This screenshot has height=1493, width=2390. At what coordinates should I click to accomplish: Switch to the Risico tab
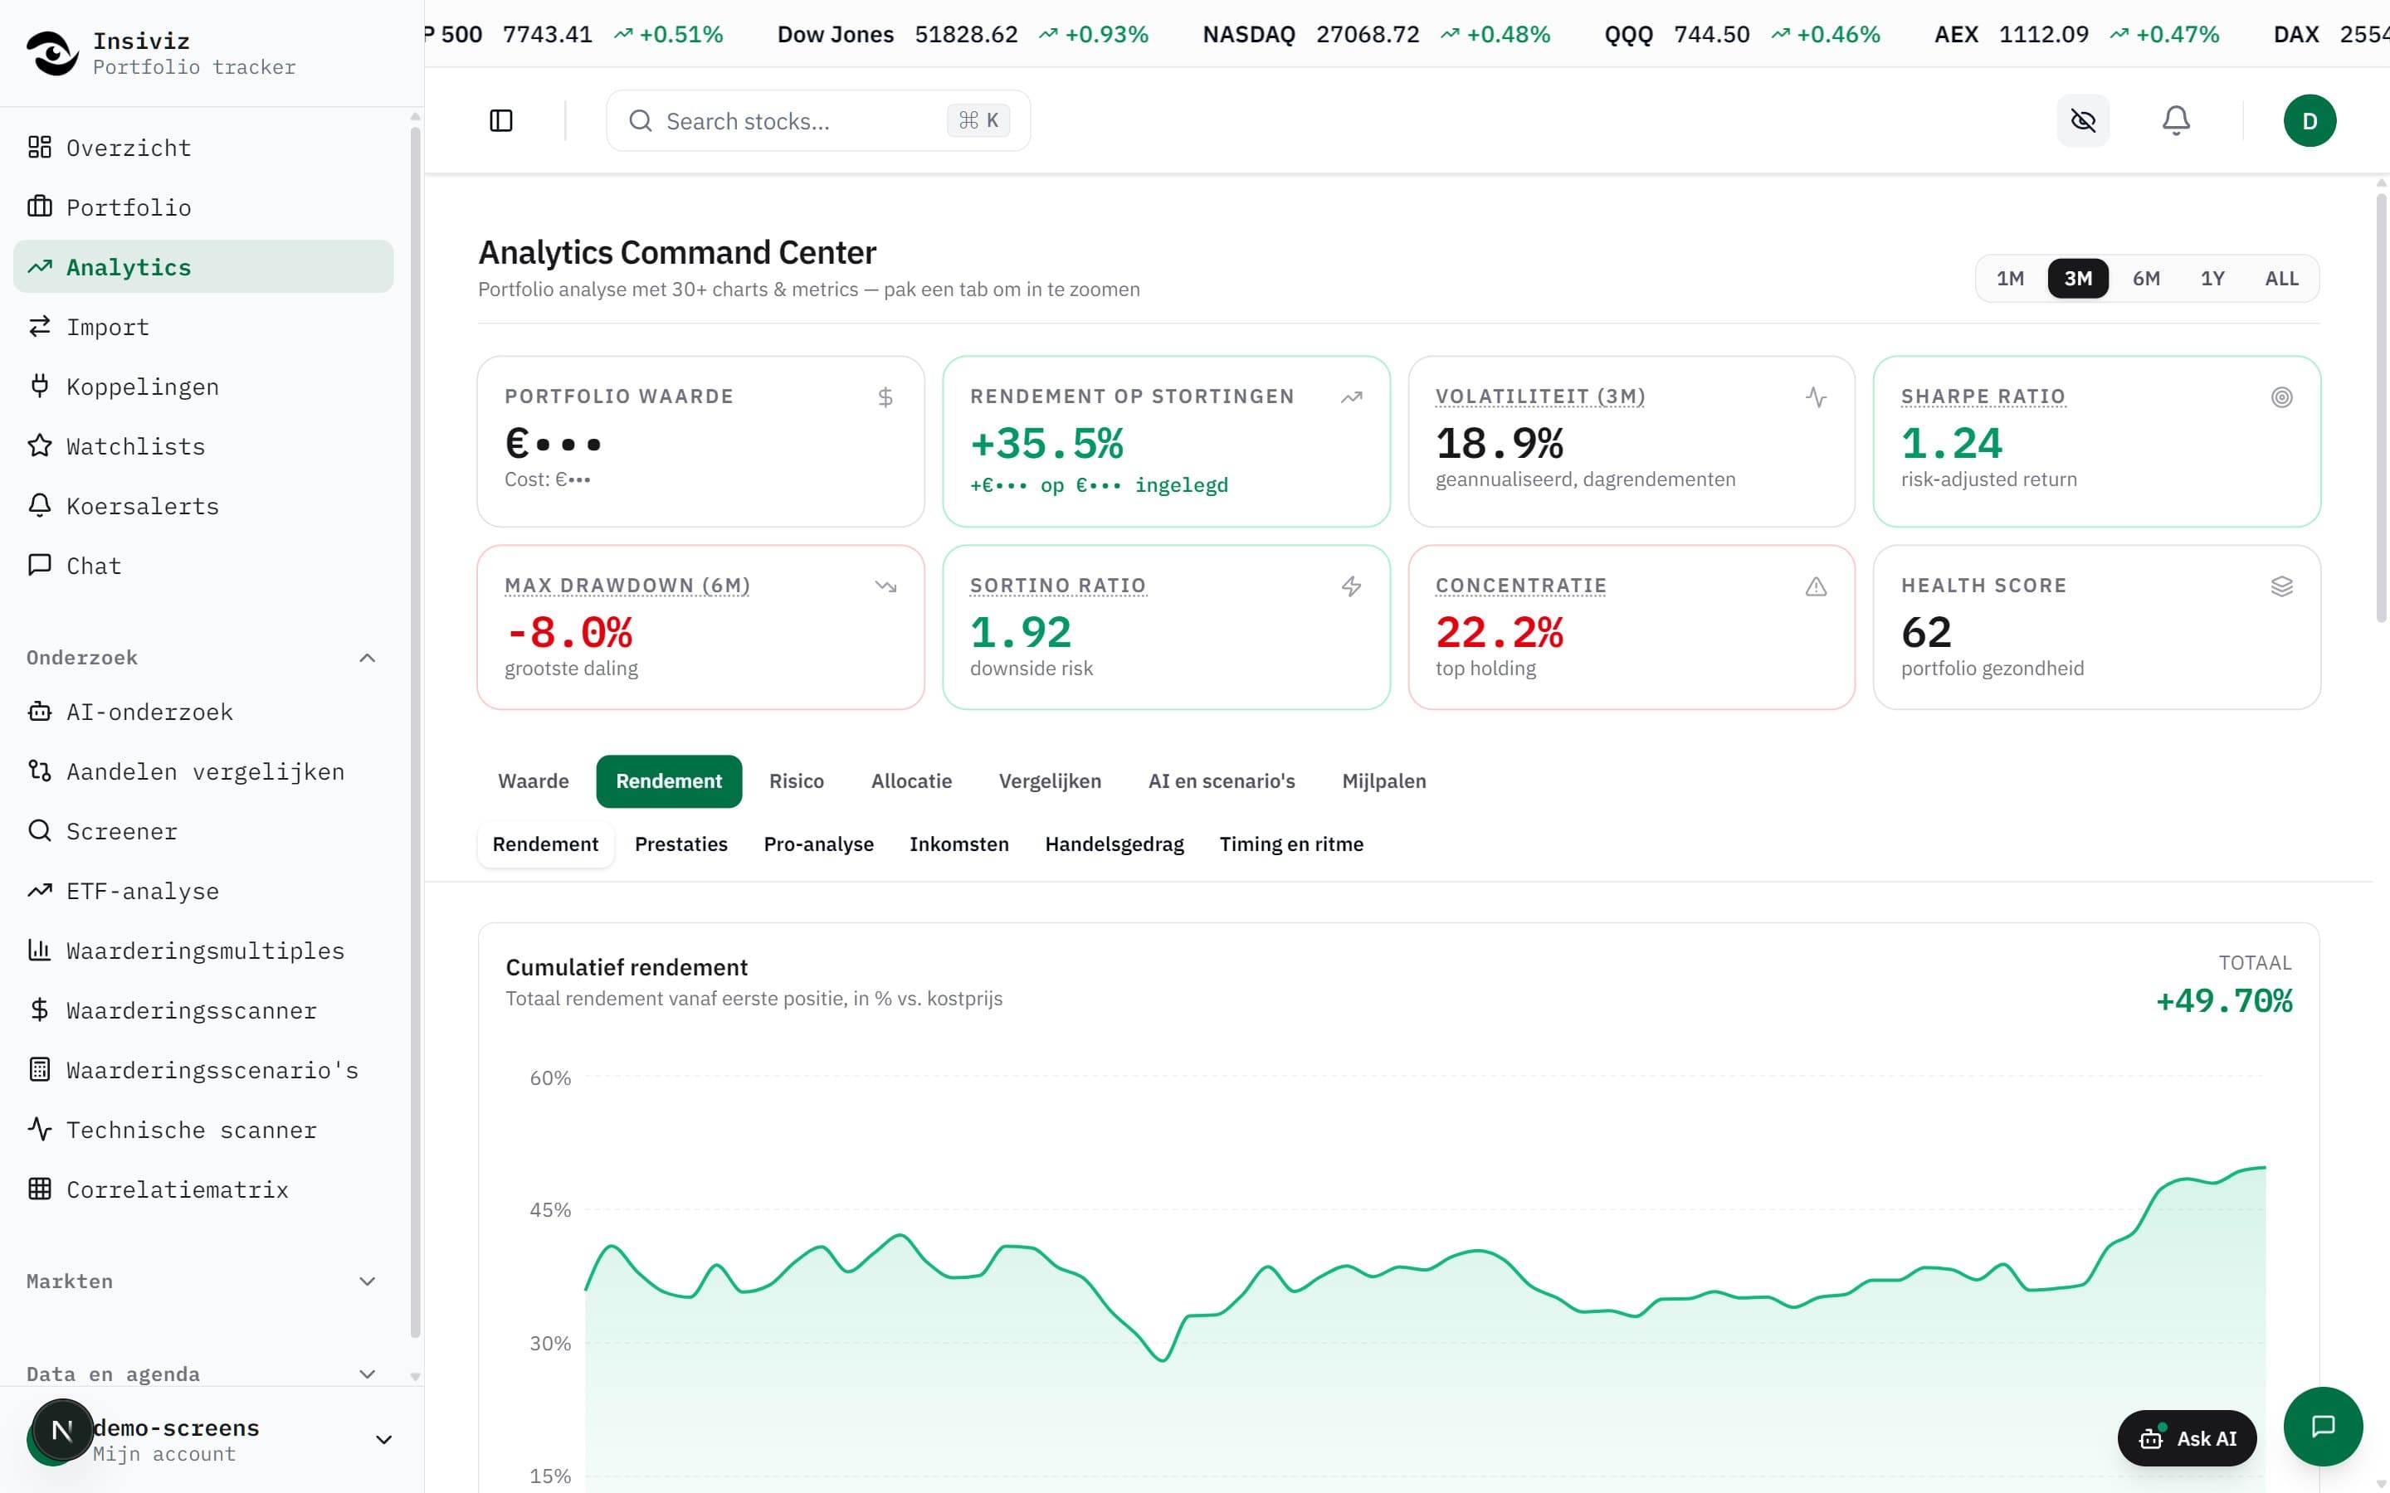(796, 781)
